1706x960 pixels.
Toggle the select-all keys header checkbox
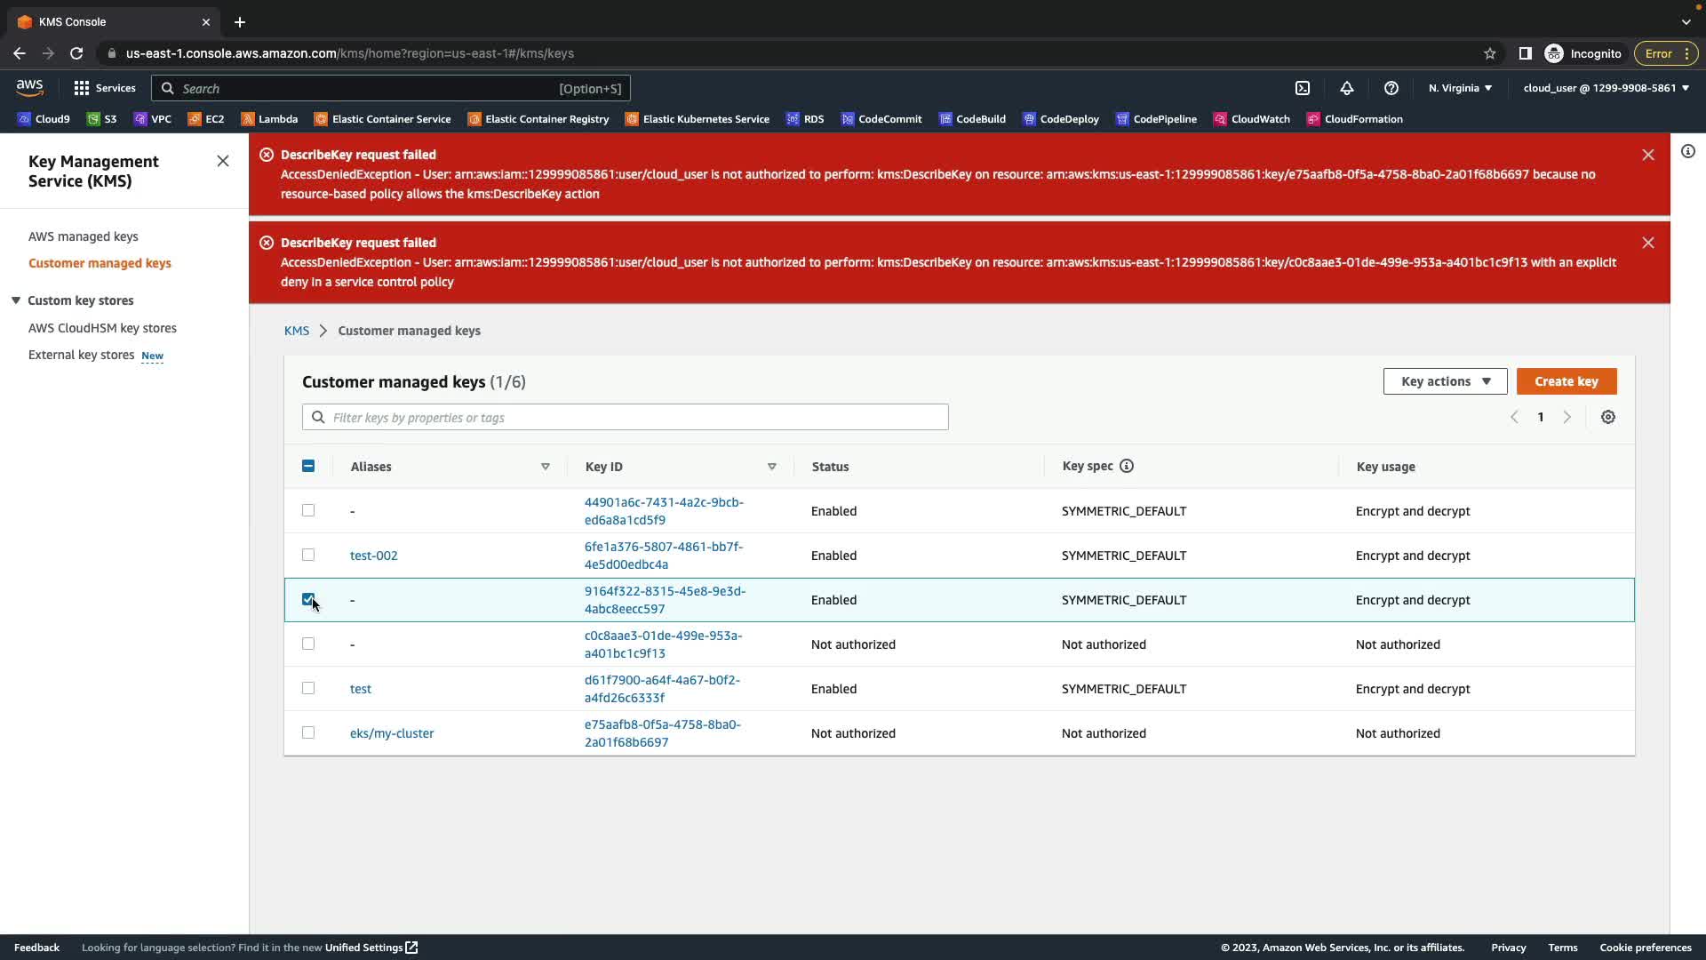pos(308,466)
